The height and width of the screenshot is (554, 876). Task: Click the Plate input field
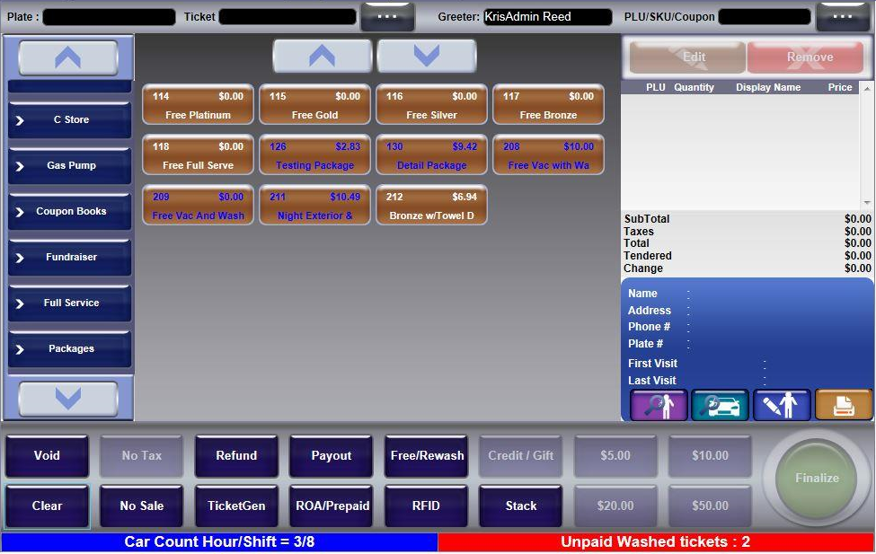click(x=109, y=17)
